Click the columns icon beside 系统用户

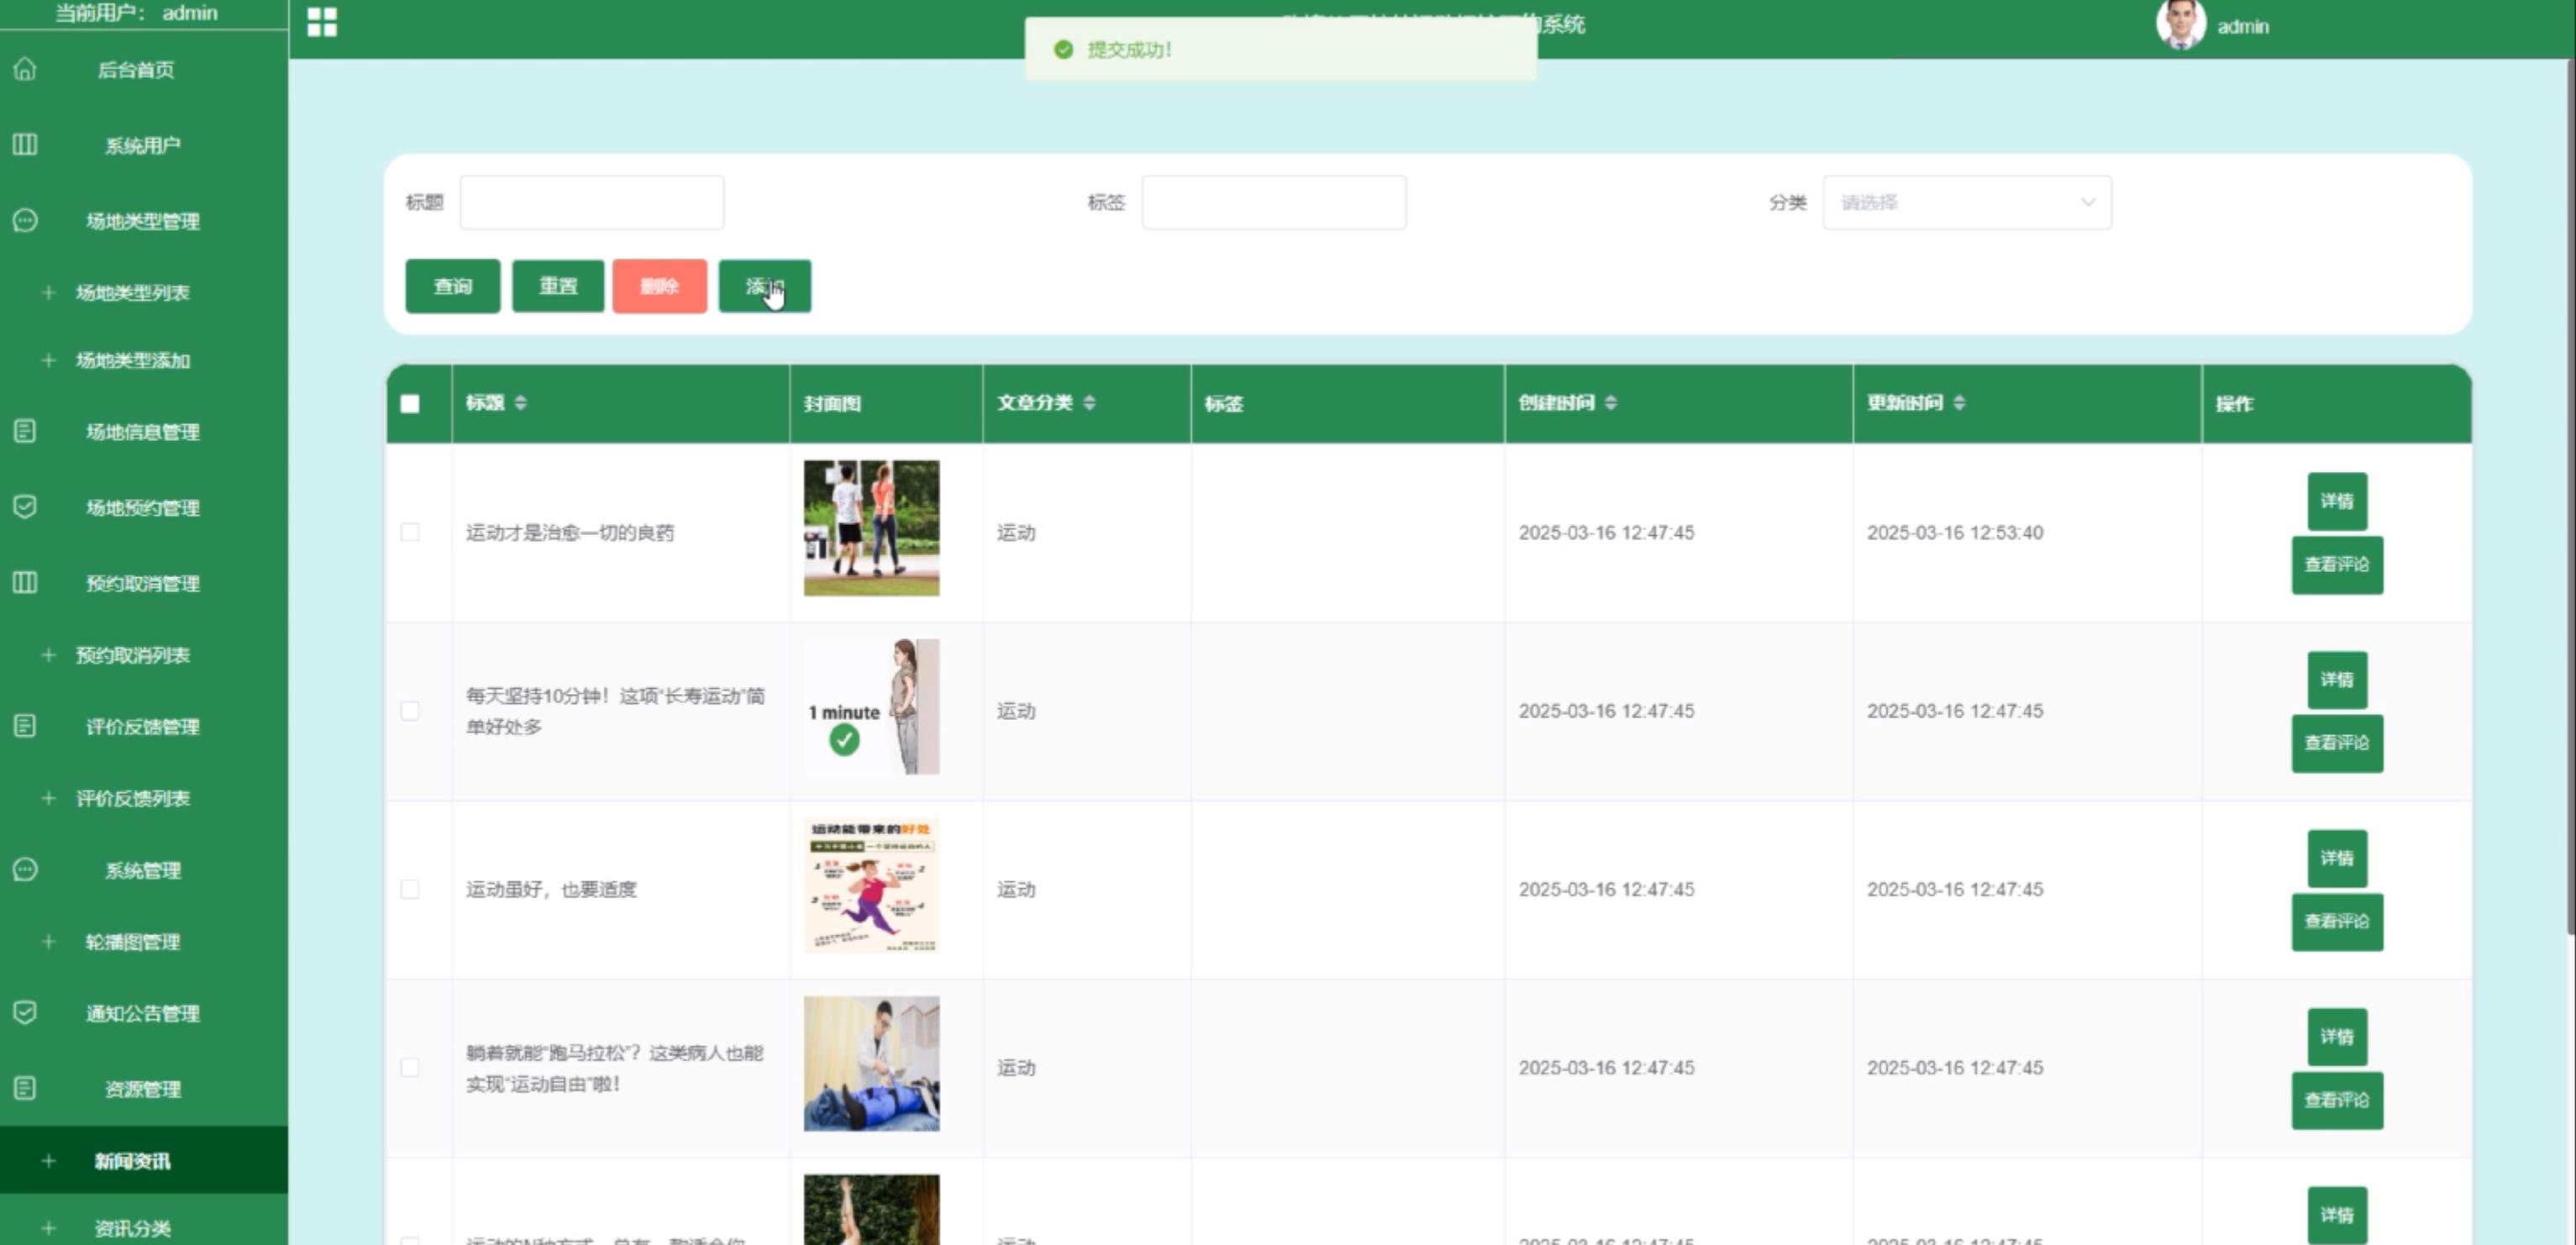tap(25, 145)
